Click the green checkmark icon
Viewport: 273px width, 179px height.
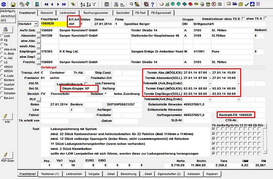pyautogui.click(x=246, y=4)
